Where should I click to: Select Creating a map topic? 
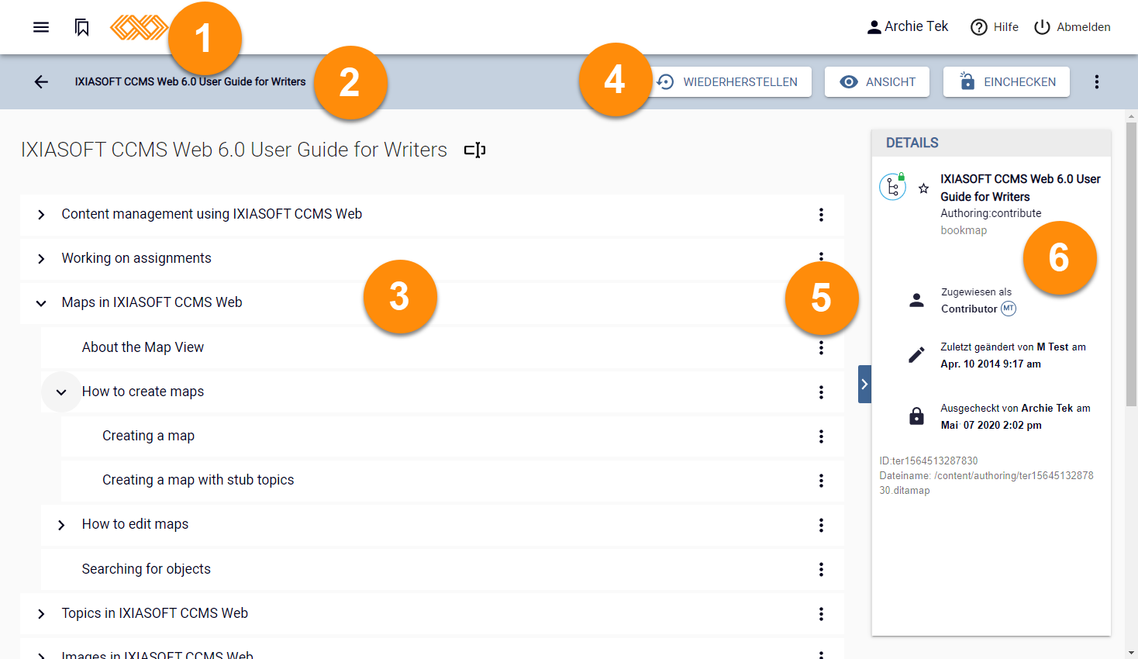(x=148, y=436)
